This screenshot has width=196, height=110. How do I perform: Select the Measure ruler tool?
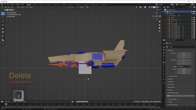tap(3, 40)
